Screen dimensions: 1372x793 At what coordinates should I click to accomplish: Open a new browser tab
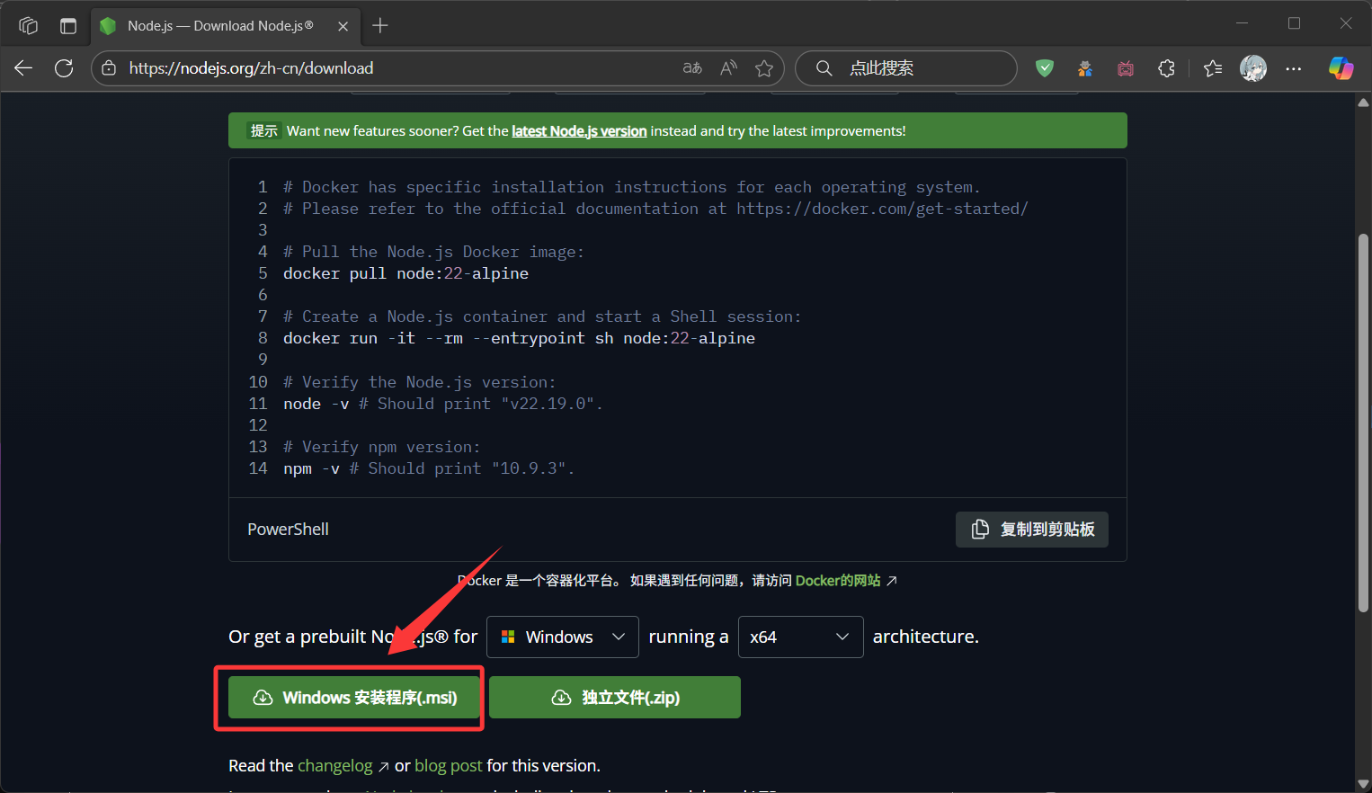380,25
